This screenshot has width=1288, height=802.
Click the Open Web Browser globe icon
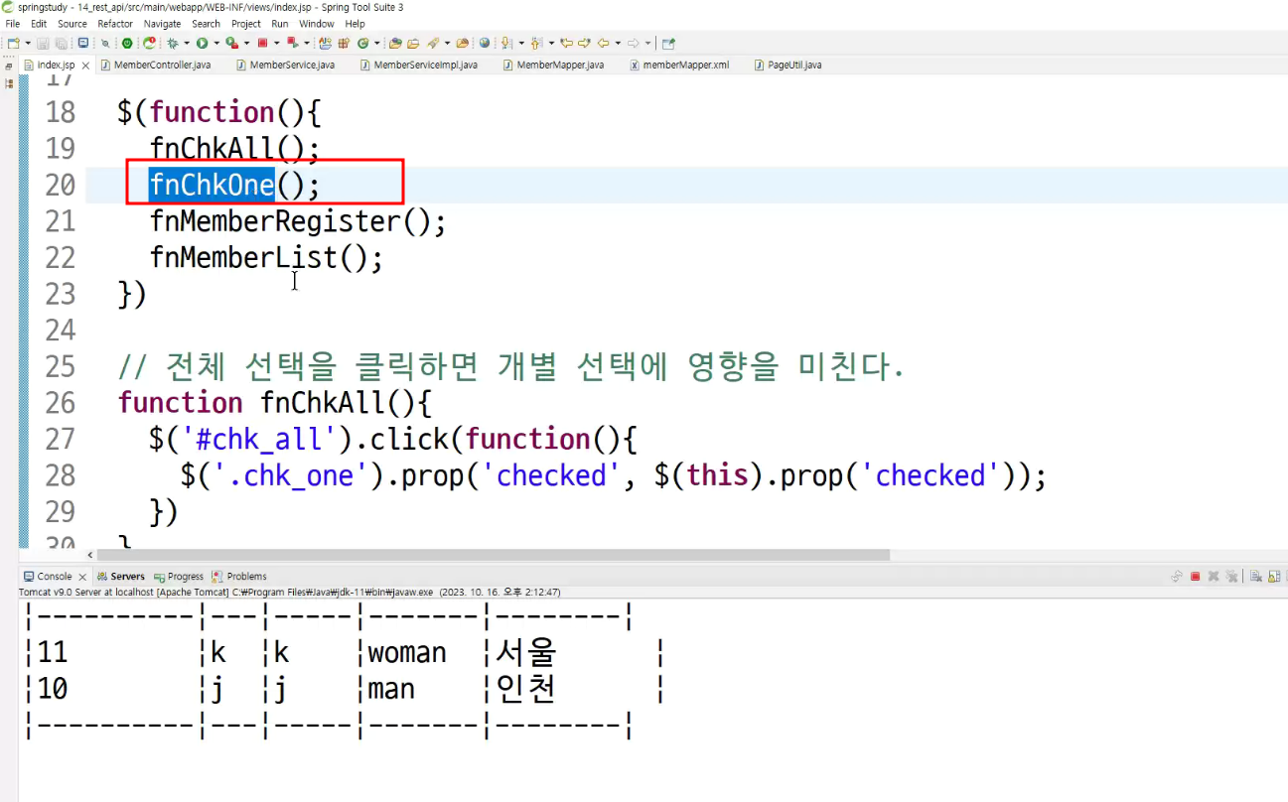tap(485, 44)
